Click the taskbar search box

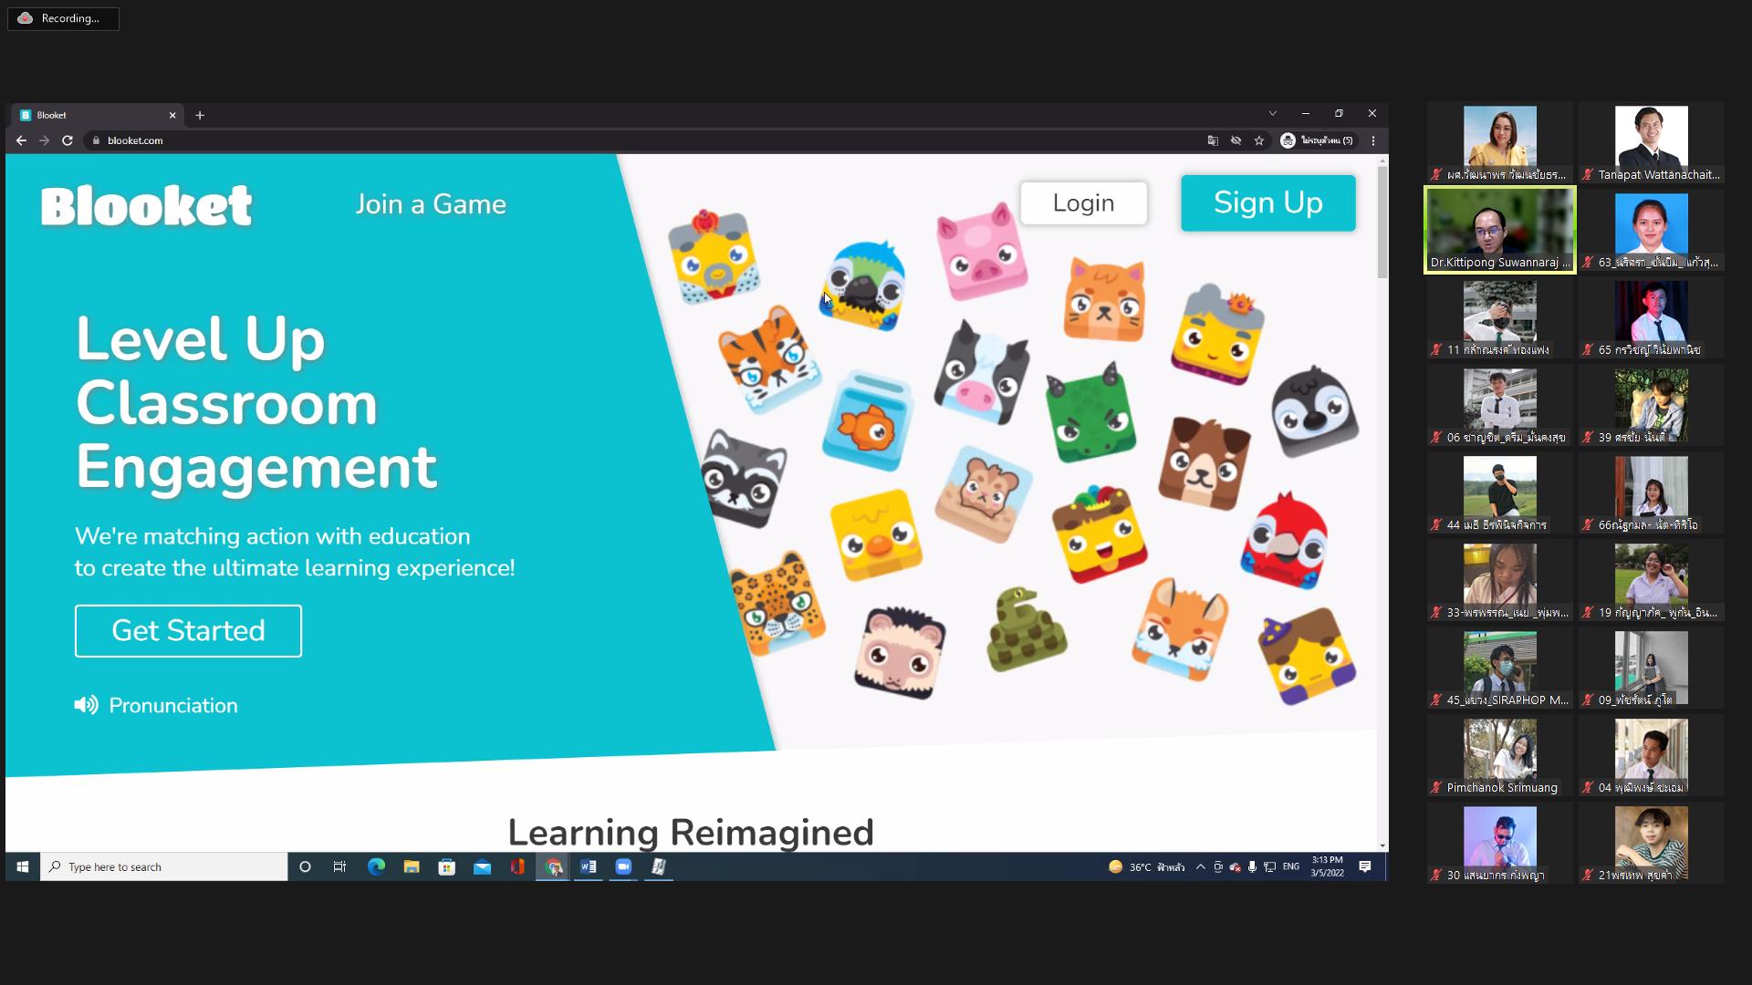click(164, 866)
